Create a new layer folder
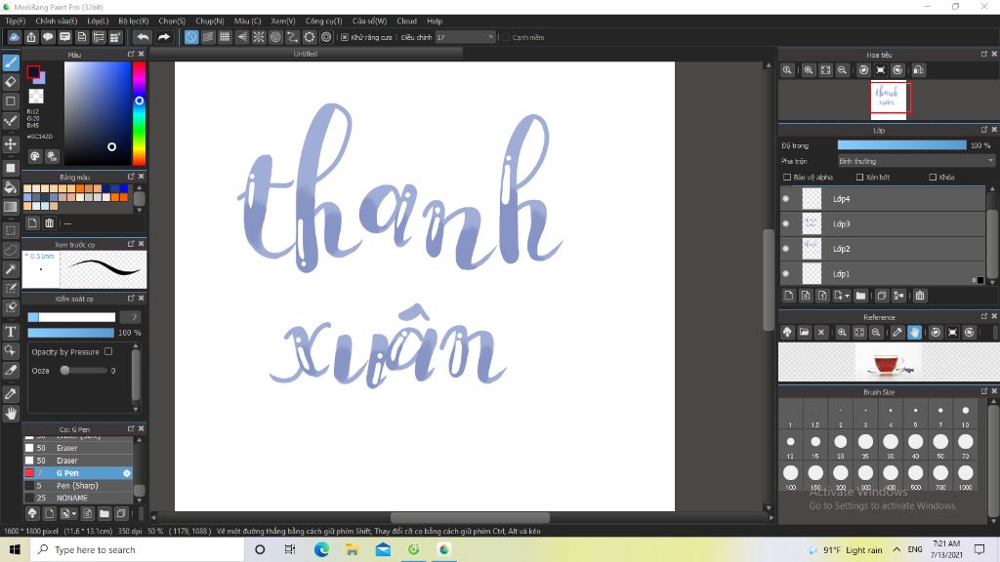Image resolution: width=1000 pixels, height=562 pixels. (x=861, y=296)
